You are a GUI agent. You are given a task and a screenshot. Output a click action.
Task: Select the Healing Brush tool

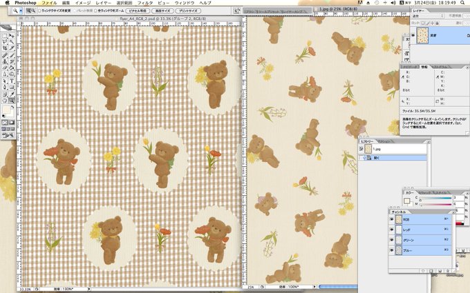tap(5, 55)
